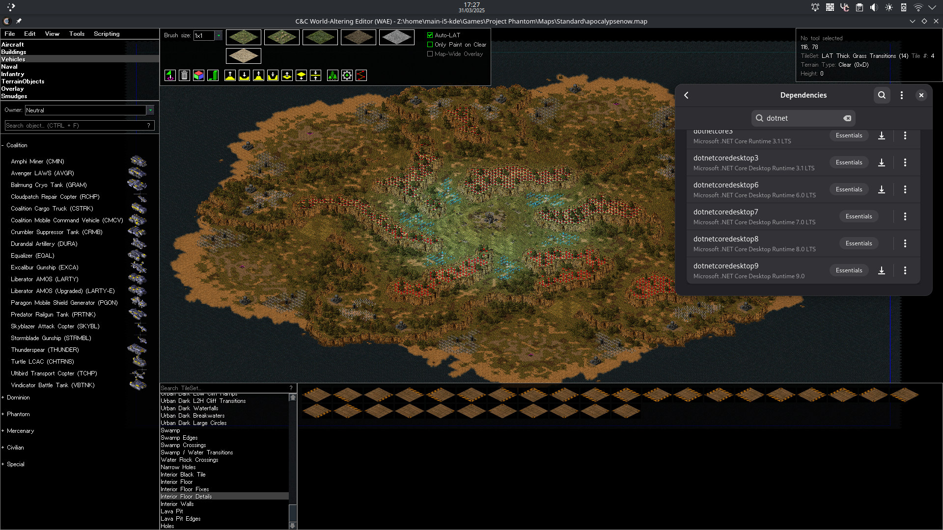Expand the Phantom group
This screenshot has height=530, width=943.
point(2,414)
